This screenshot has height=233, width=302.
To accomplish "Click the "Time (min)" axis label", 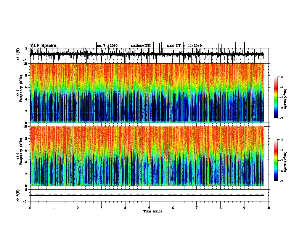I will [x=153, y=211].
